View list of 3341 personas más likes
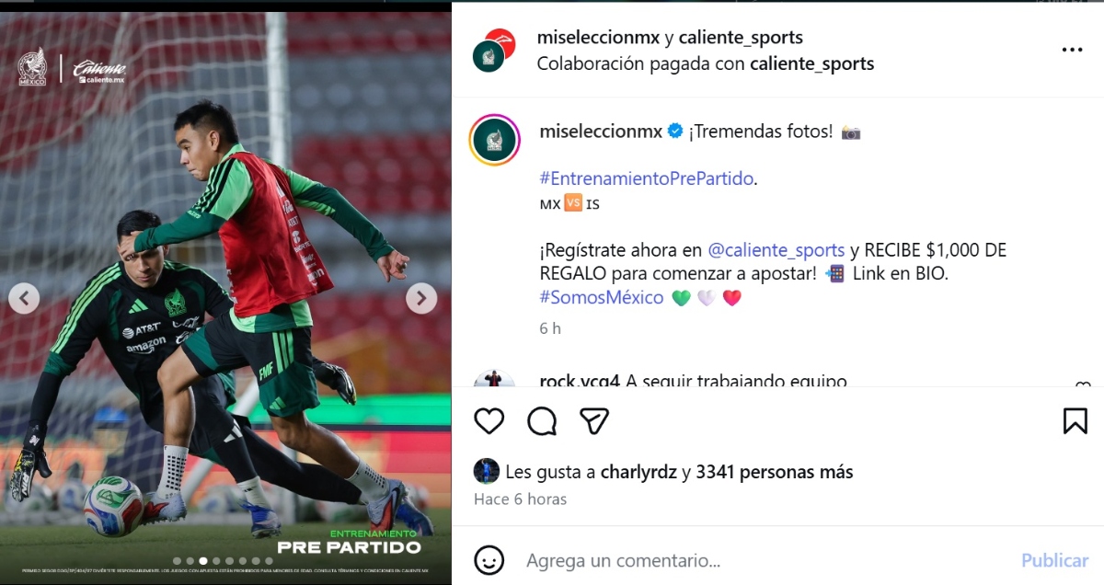The height and width of the screenshot is (585, 1104). [775, 473]
